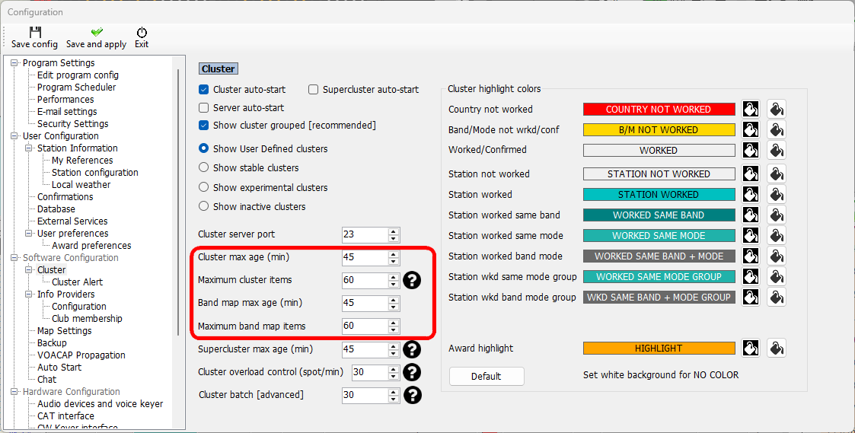Click white-background paint bucket for Station wkd band mode group
Screen dimensions: 855x433
click(x=777, y=298)
